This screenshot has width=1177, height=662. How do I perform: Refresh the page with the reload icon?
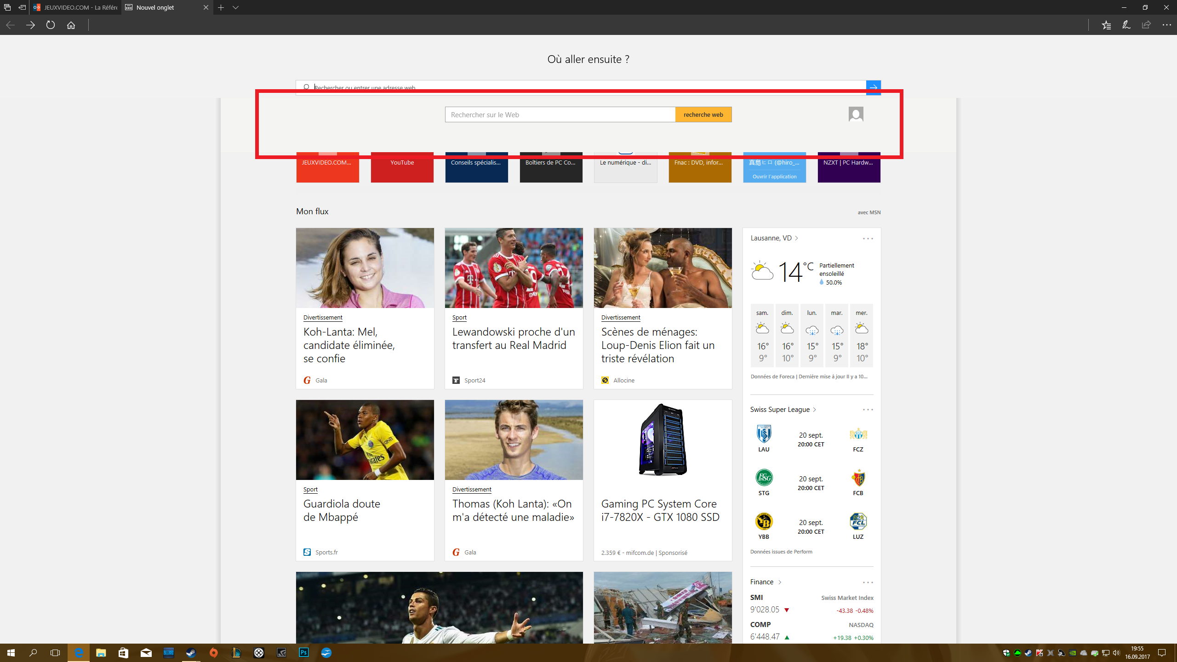51,25
